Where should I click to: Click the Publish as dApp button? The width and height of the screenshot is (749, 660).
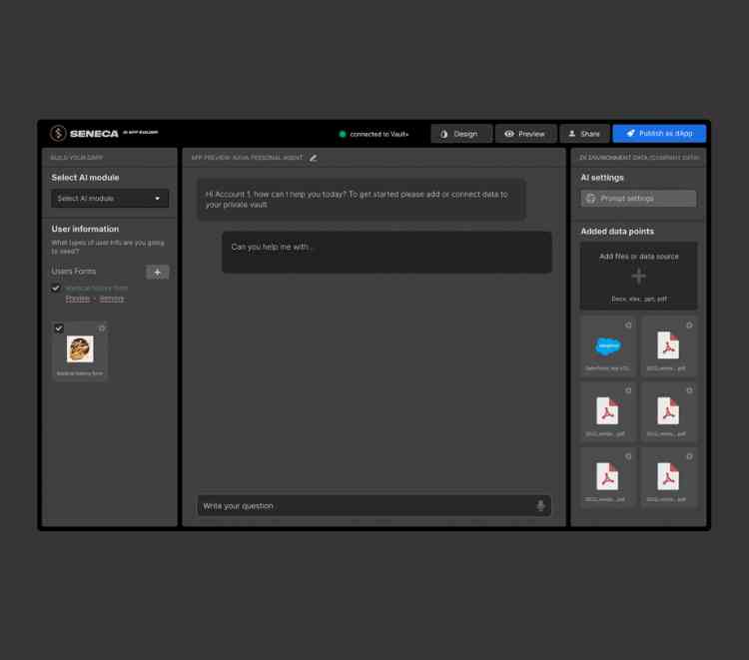coord(659,134)
